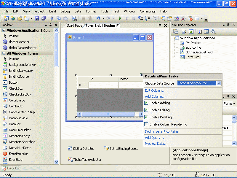Click the DataGridView horizontal scrollbar thumb
This screenshot has height=178, width=237.
pyautogui.click(x=108, y=114)
